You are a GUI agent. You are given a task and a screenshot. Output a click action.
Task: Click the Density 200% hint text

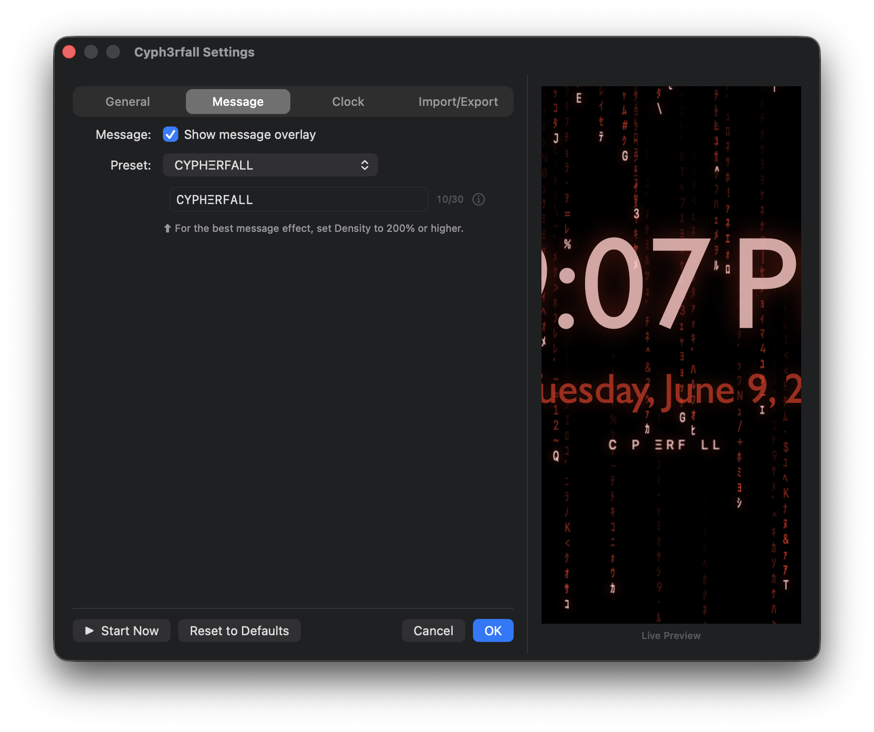point(314,229)
